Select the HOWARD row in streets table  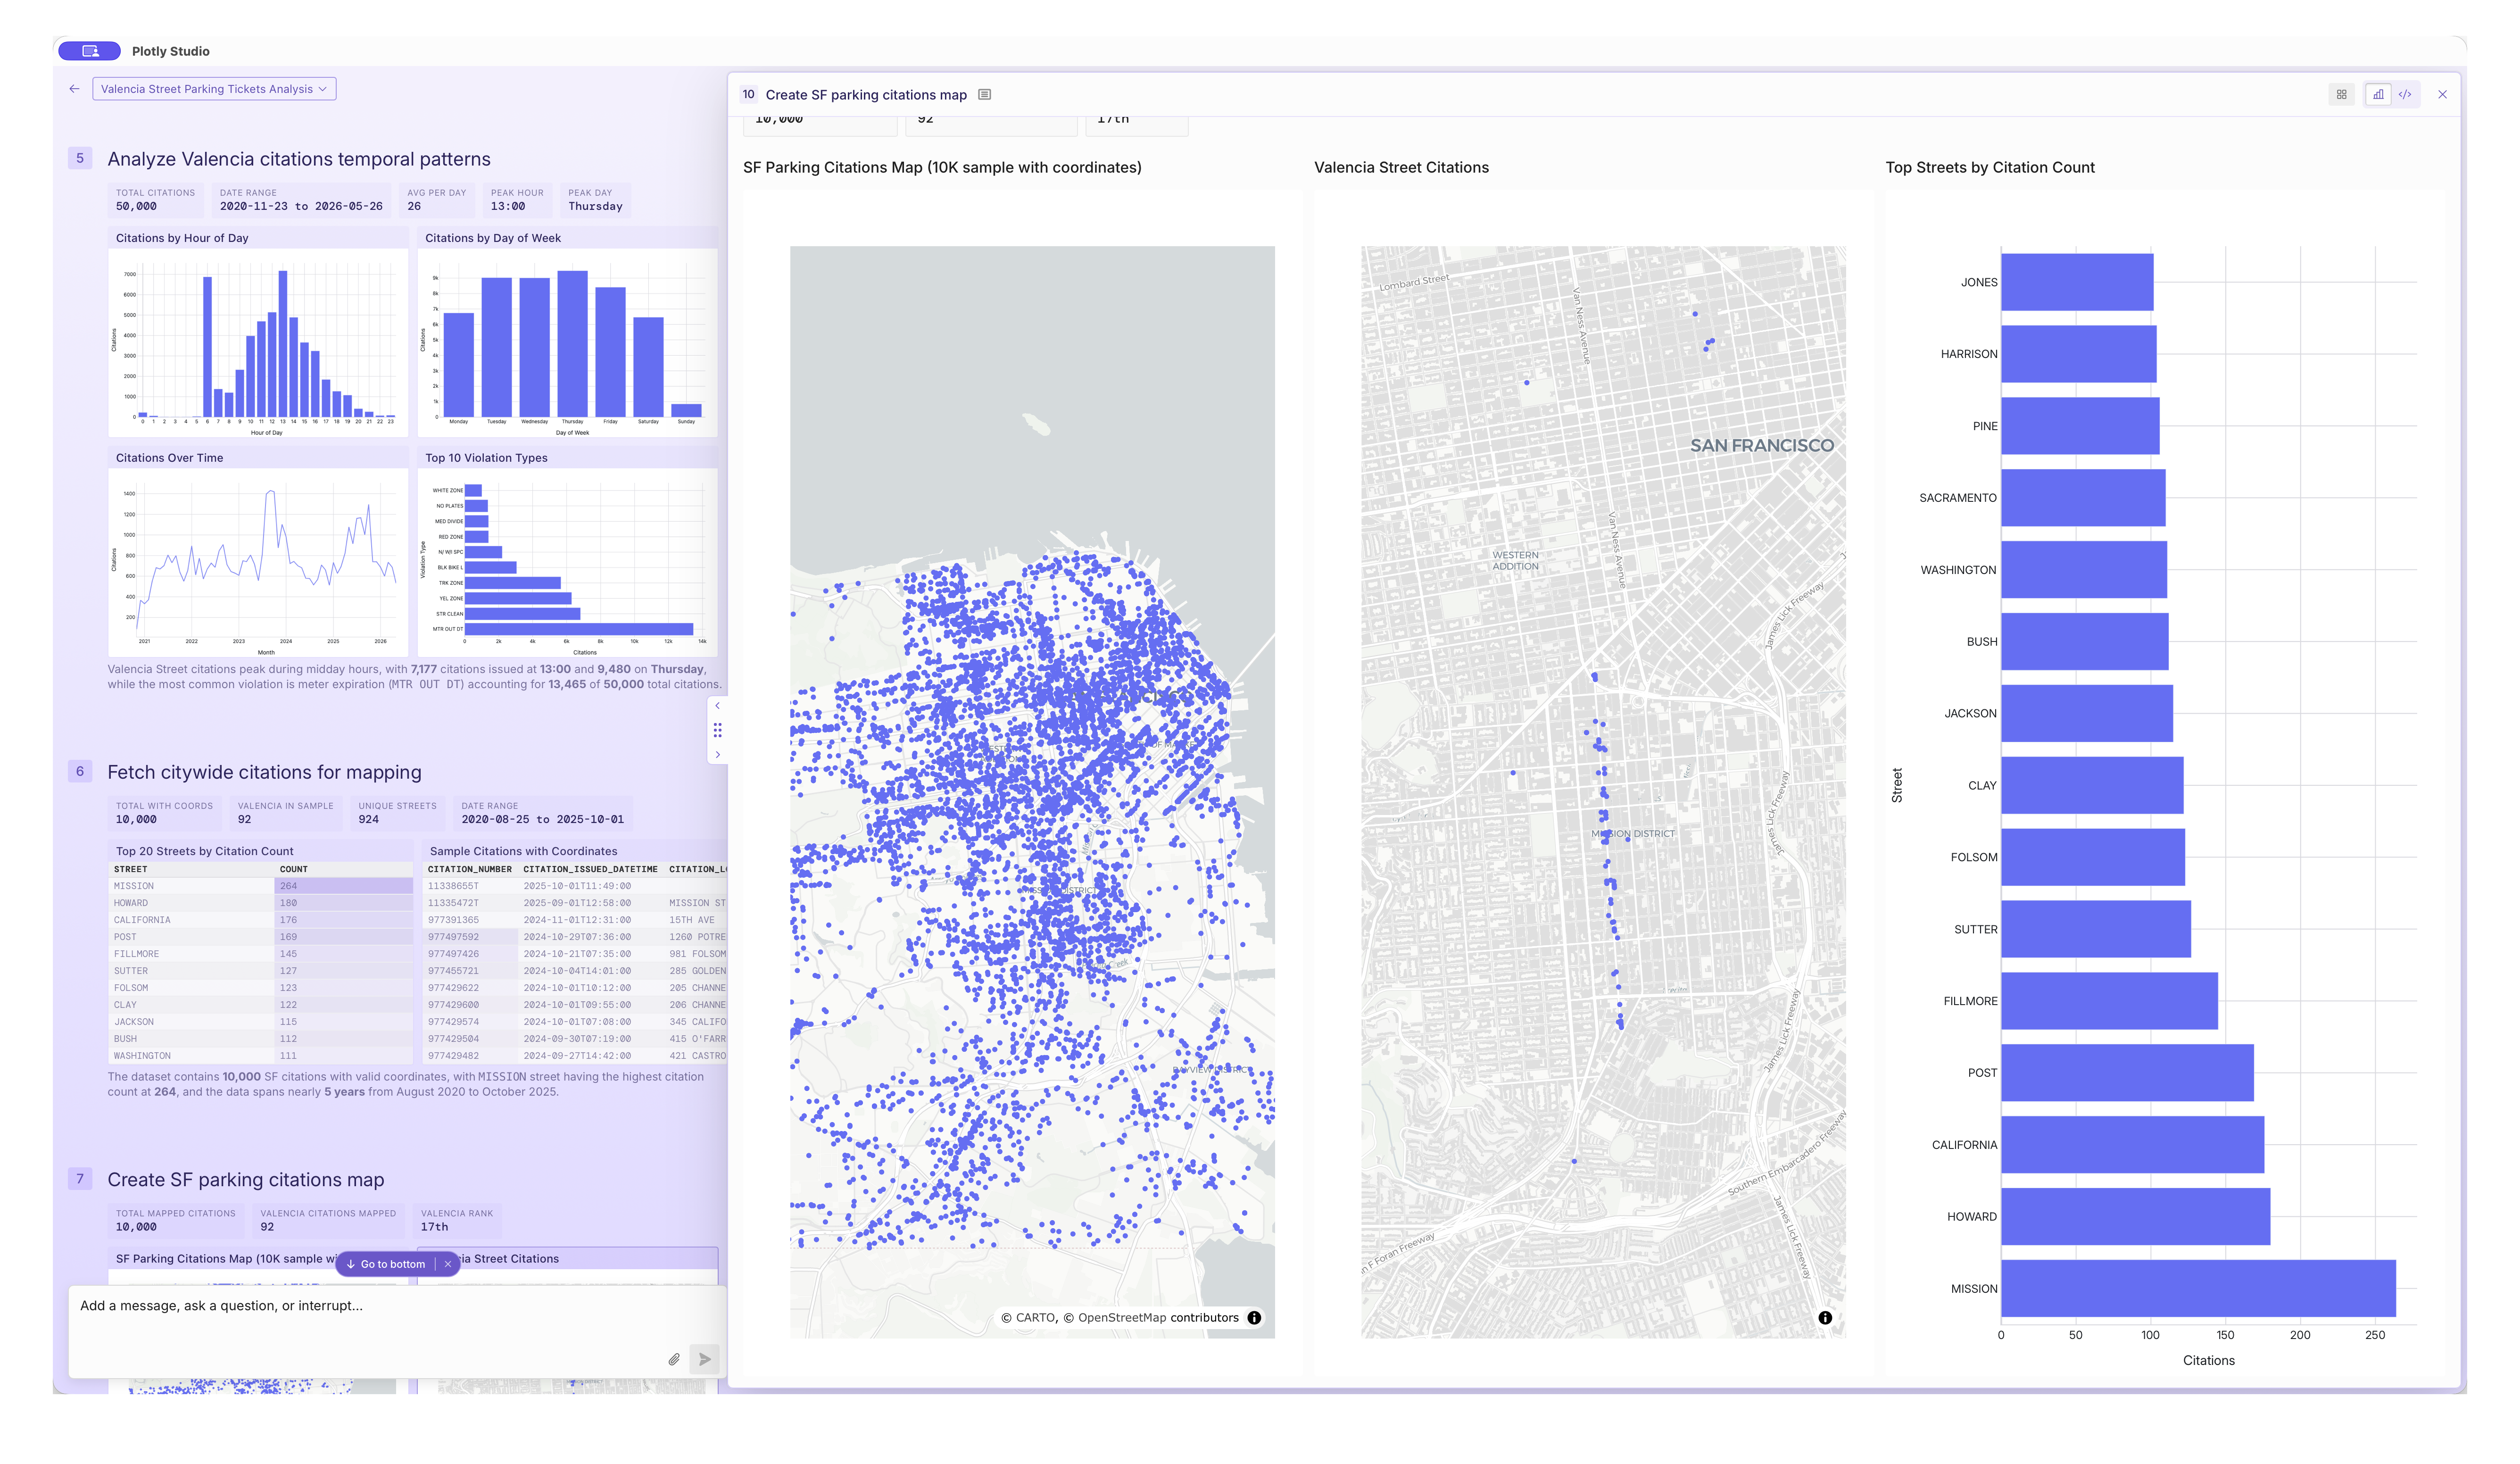[260, 903]
